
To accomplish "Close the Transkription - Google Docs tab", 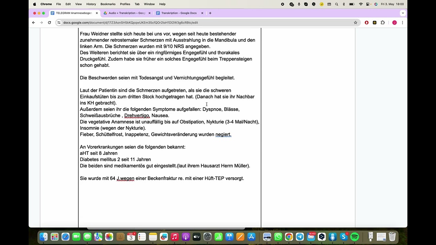I will pyautogui.click(x=202, y=13).
